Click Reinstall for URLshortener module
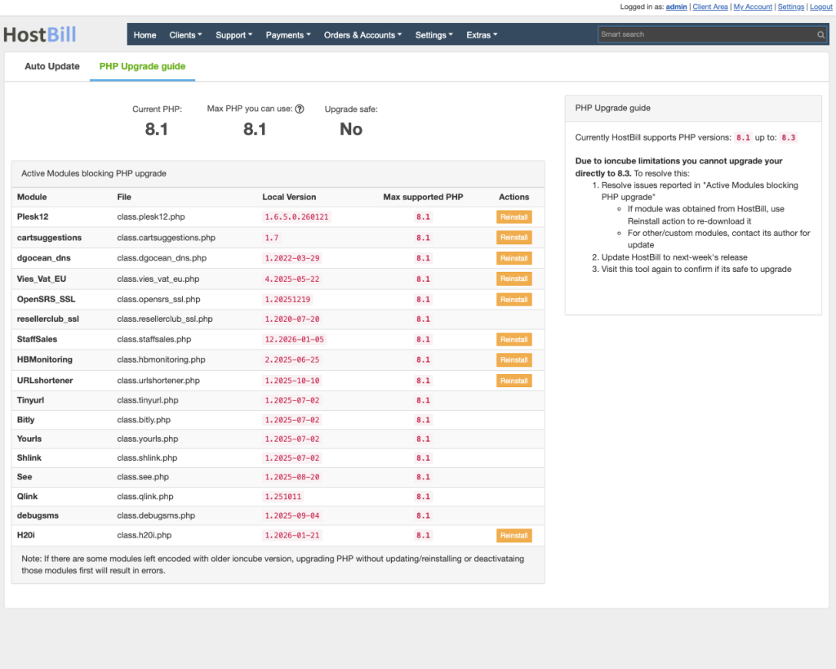The width and height of the screenshot is (836, 669). coord(514,381)
